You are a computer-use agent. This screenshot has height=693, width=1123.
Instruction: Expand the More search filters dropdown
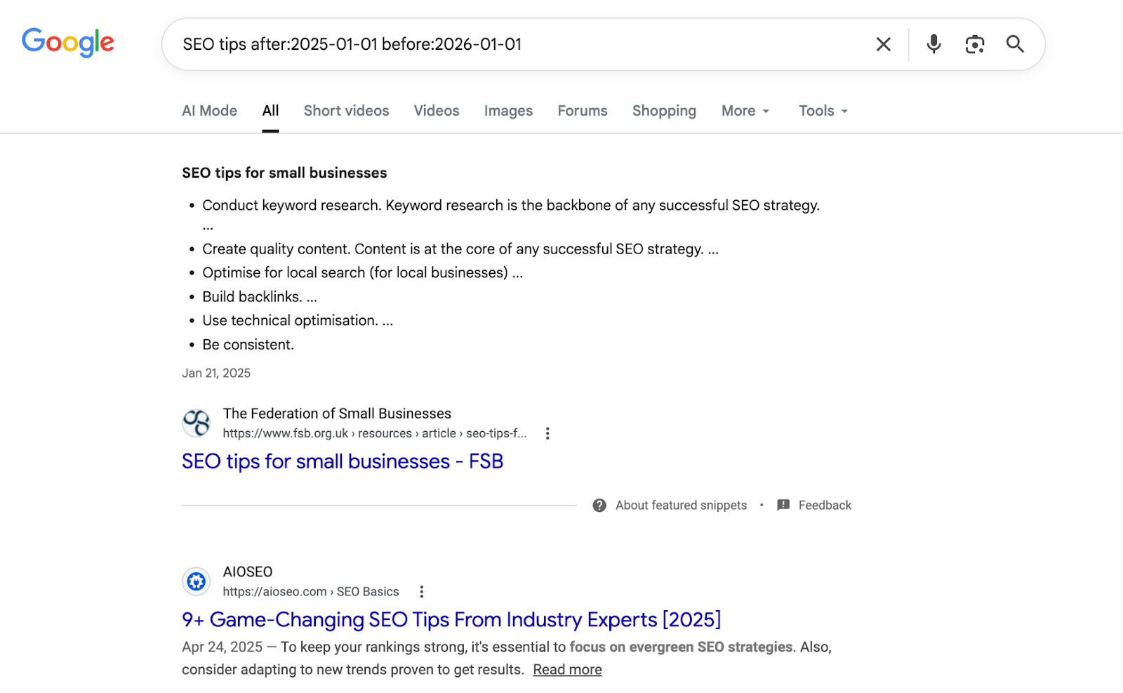[x=745, y=111]
